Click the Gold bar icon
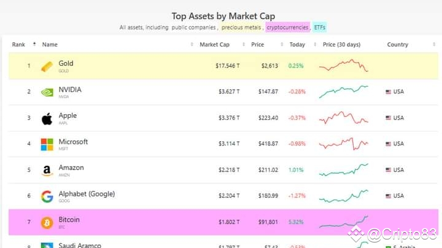Image resolution: width=442 pixels, height=248 pixels. pos(47,66)
